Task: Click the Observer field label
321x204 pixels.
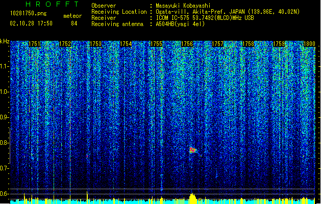Action: tap(104, 6)
